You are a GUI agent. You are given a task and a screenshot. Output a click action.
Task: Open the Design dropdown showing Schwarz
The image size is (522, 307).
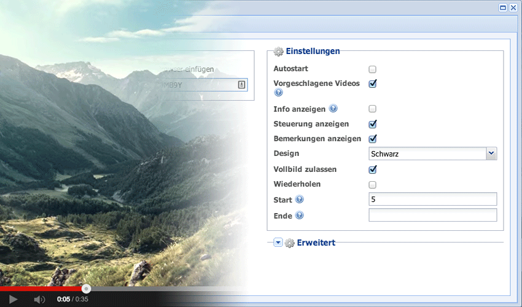click(491, 153)
